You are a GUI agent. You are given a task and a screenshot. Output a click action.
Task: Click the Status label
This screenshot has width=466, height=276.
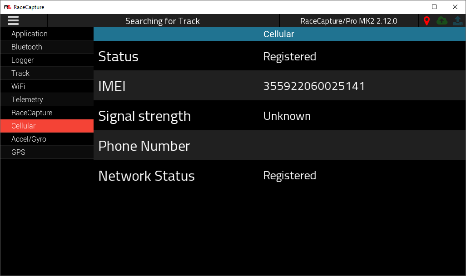click(x=118, y=56)
